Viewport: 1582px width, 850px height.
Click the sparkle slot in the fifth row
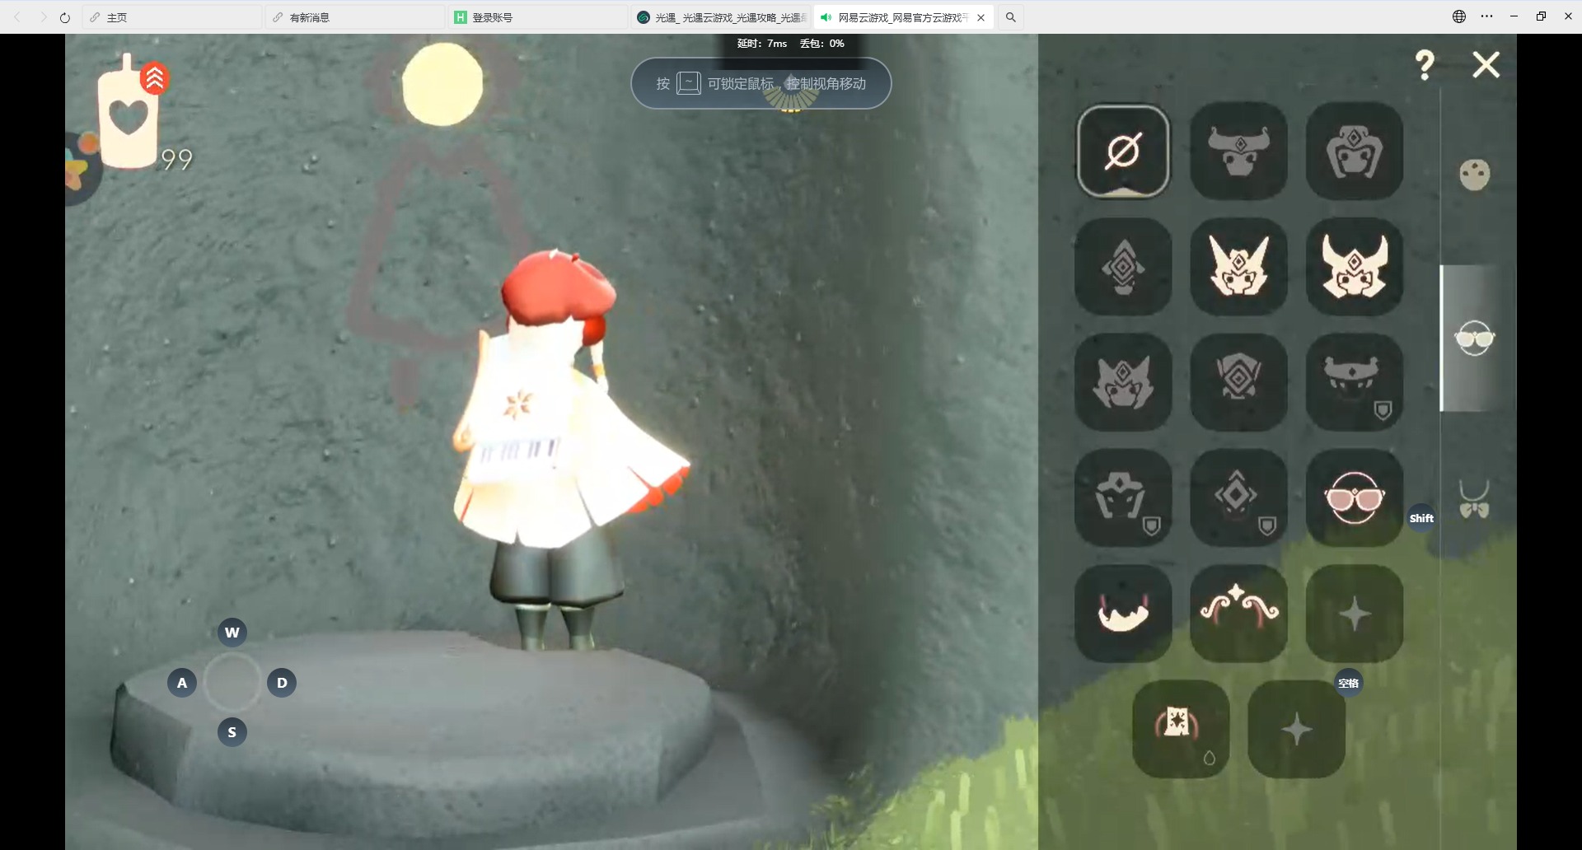pos(1355,614)
